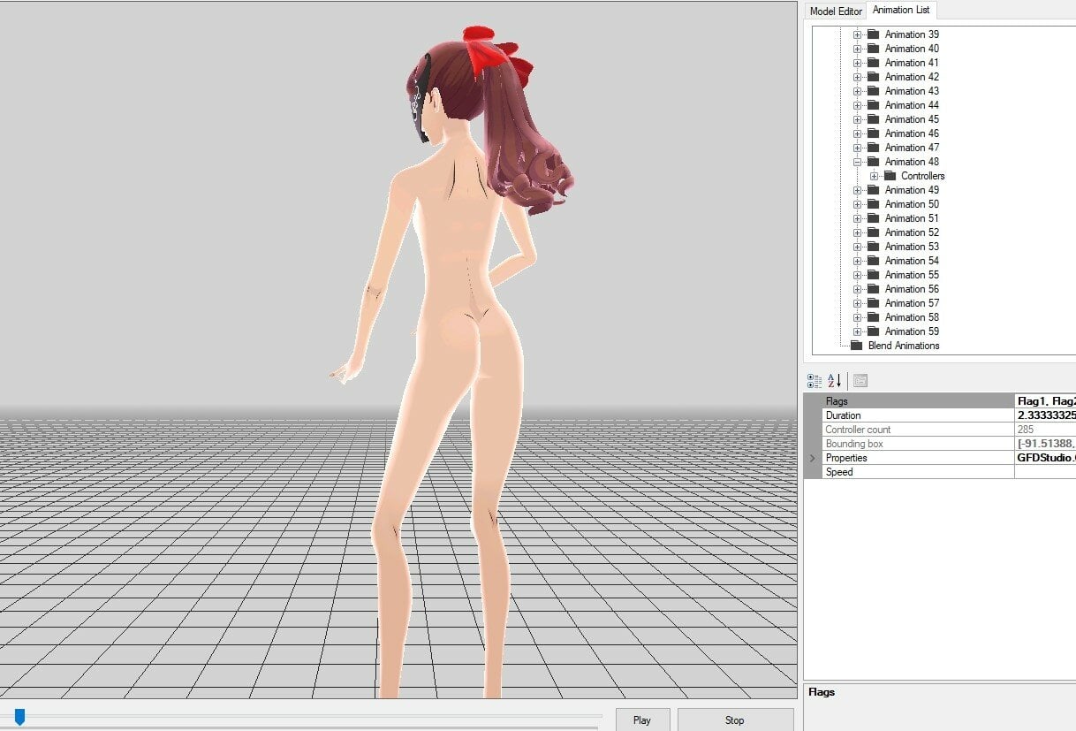Click the animation timeline track
This screenshot has width=1076, height=731.
click(x=300, y=716)
